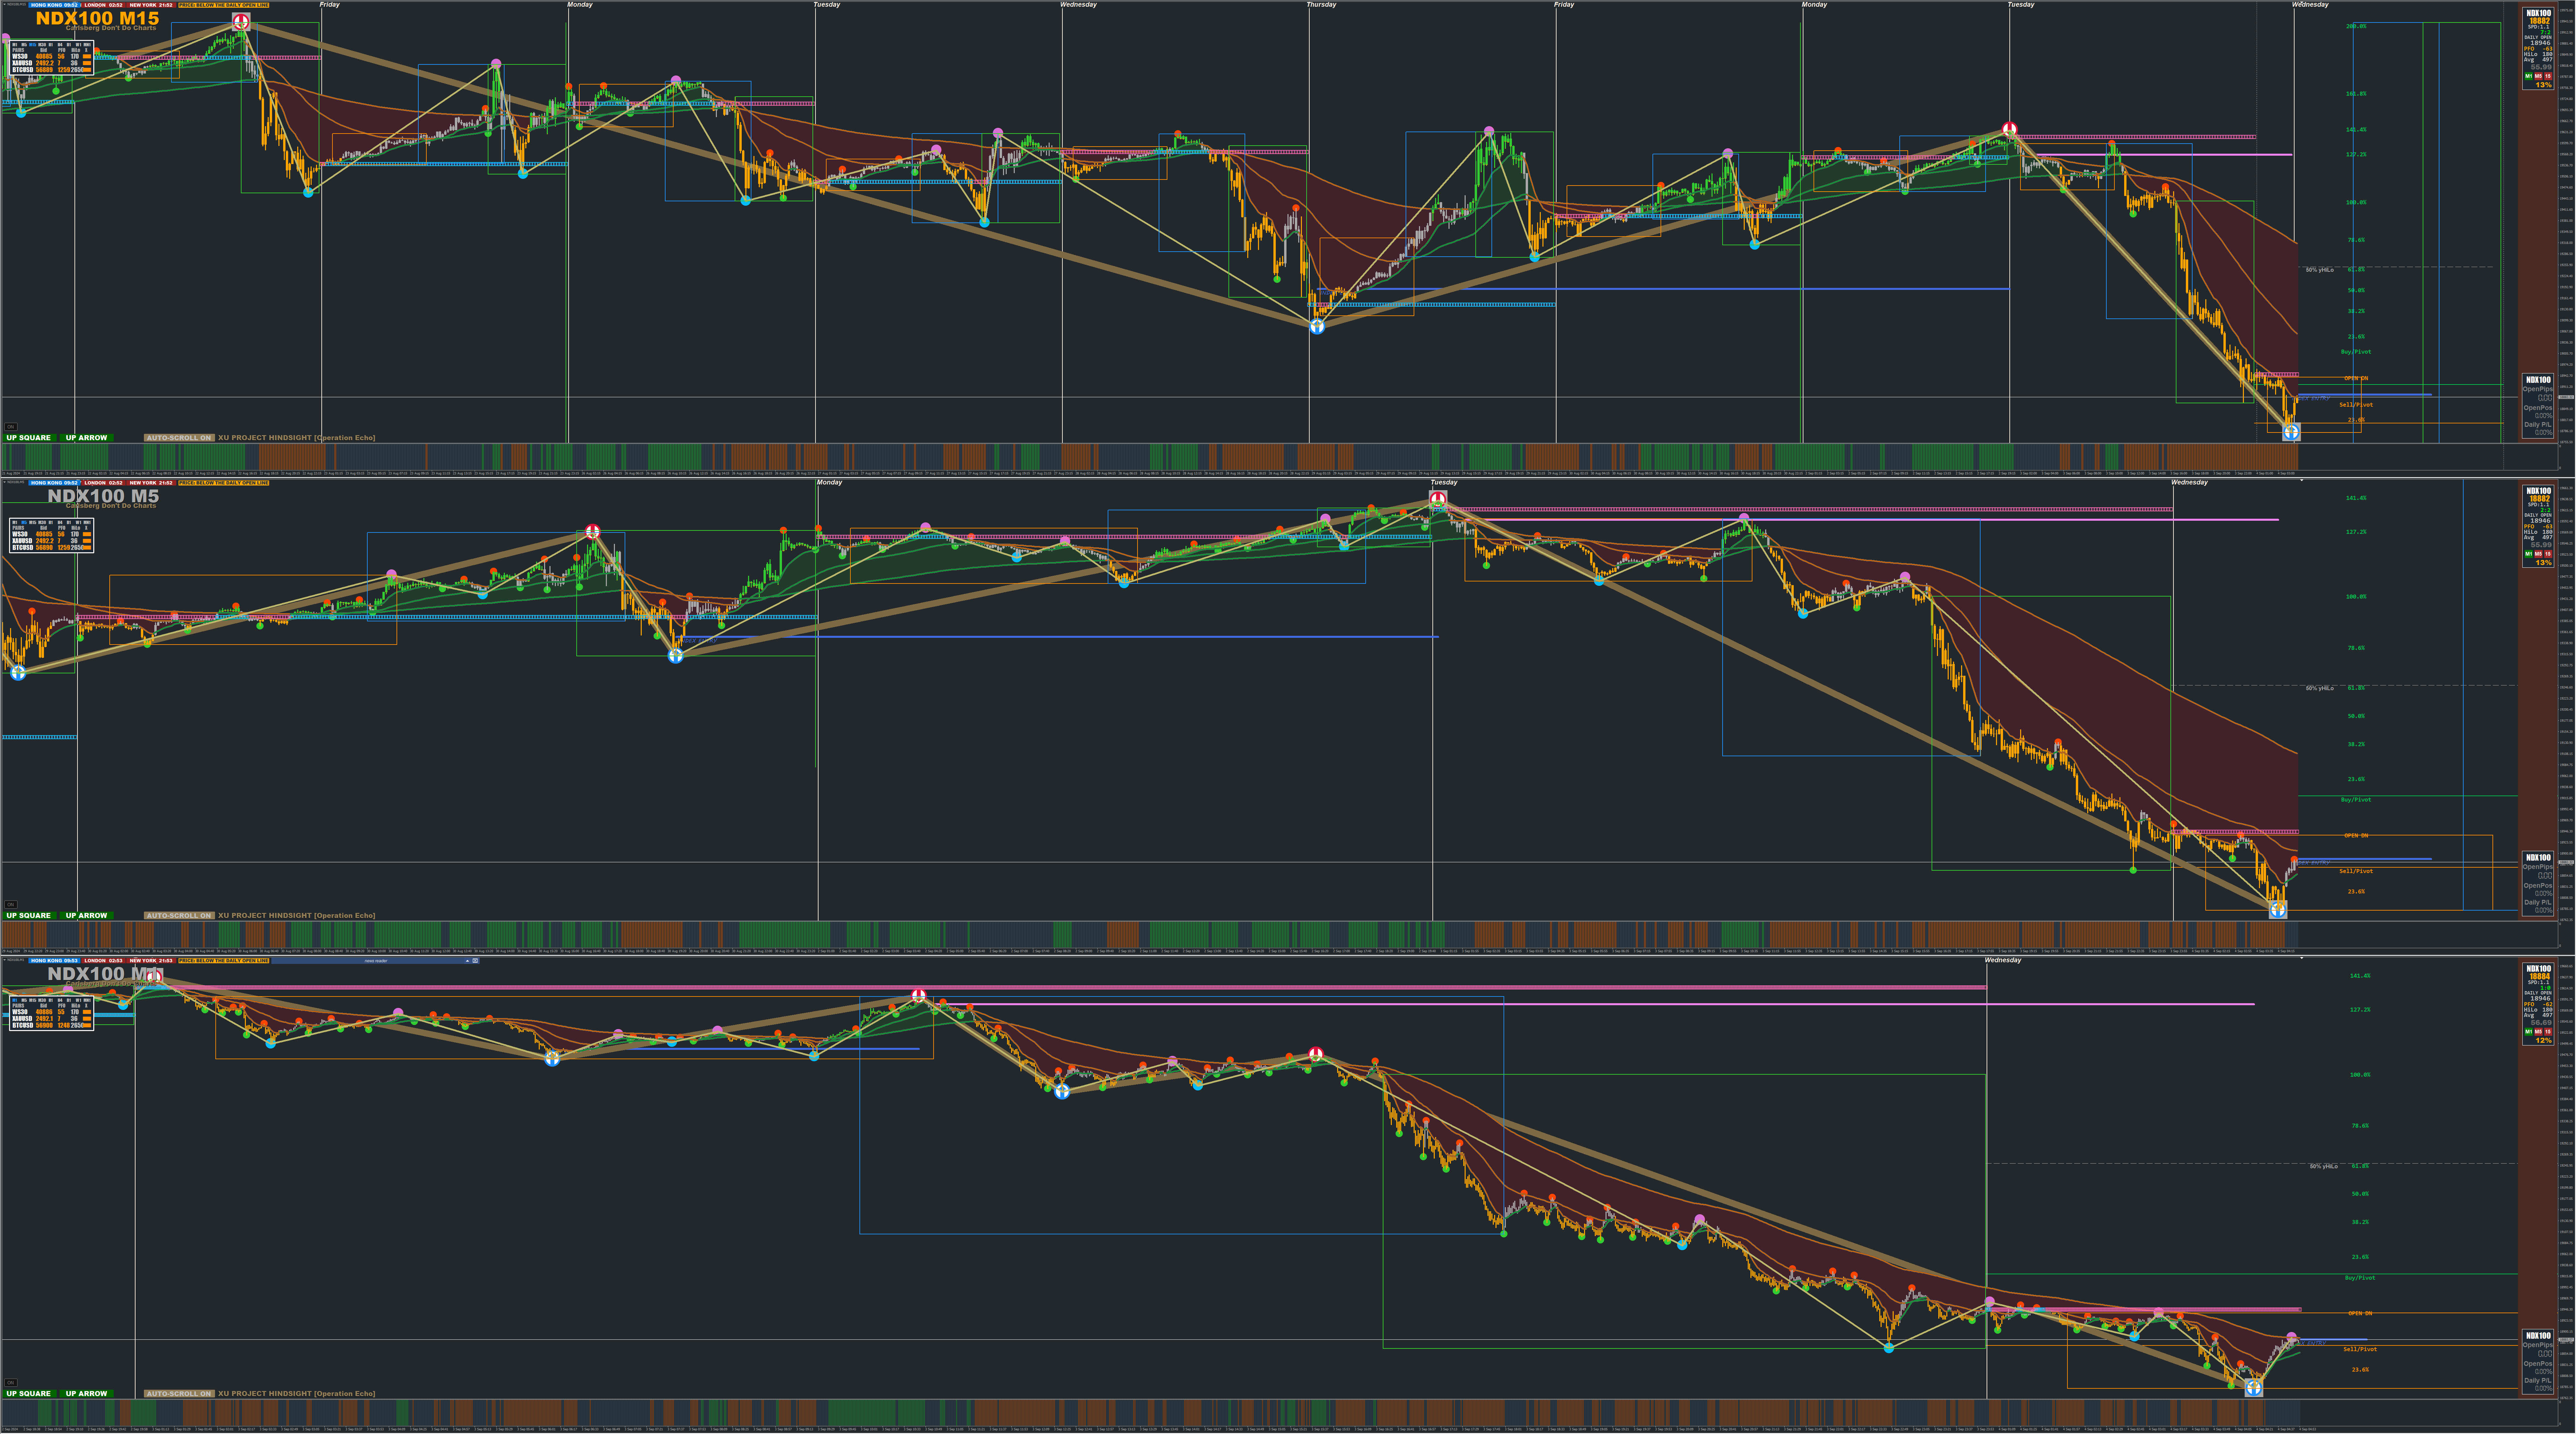
Task: Close the news reader panel
Action: click(x=475, y=961)
